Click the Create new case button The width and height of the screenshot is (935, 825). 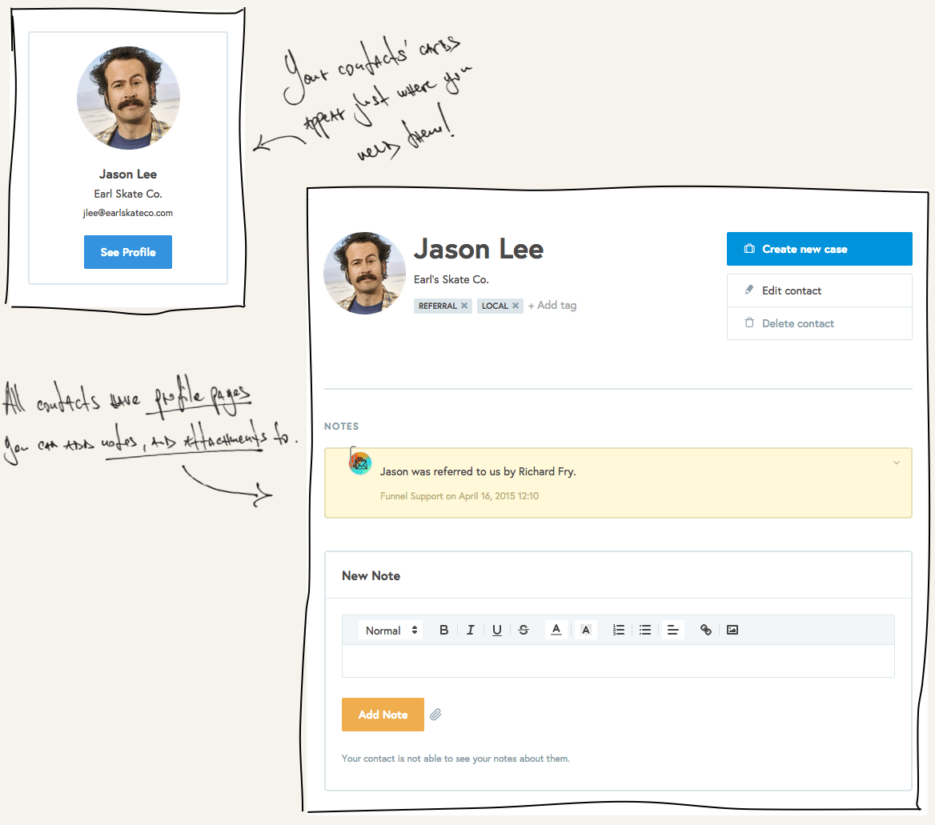tap(819, 249)
